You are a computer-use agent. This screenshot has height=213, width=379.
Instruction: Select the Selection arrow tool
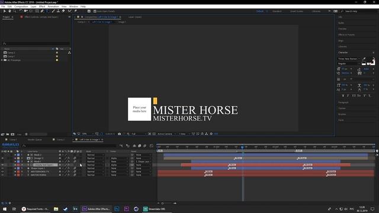(x=4, y=11)
